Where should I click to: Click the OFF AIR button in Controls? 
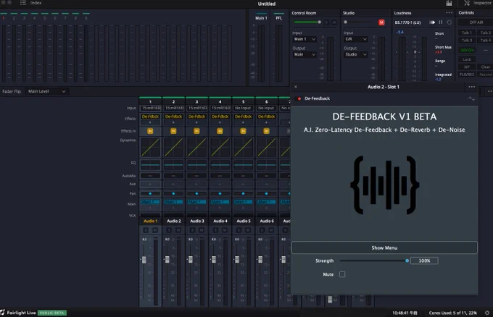coord(476,22)
